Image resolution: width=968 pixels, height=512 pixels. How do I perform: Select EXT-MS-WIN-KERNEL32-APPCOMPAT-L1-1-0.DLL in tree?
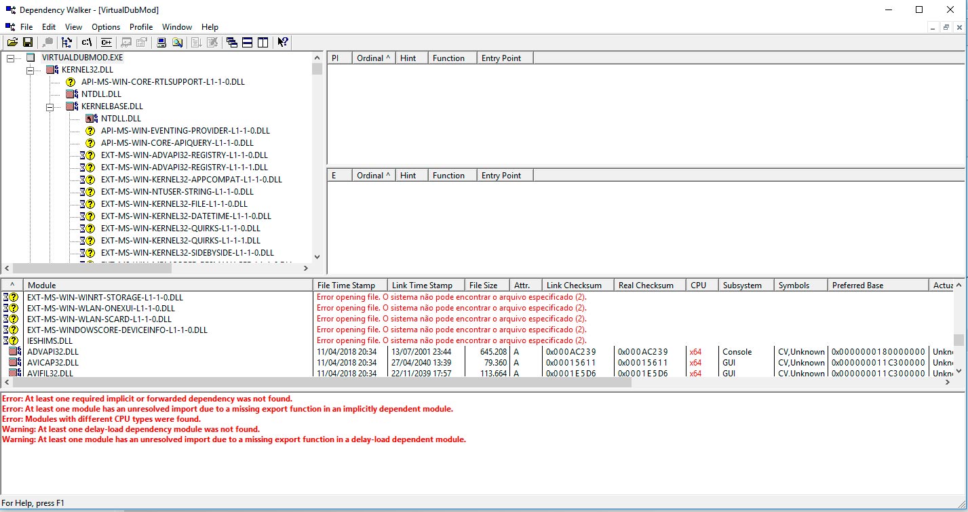click(191, 180)
